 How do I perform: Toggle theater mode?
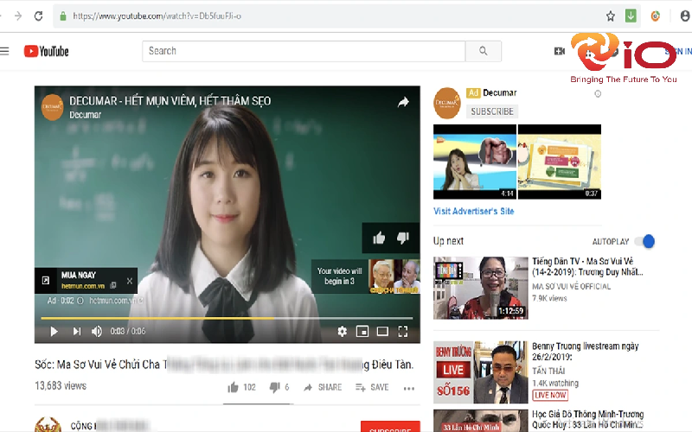point(382,332)
